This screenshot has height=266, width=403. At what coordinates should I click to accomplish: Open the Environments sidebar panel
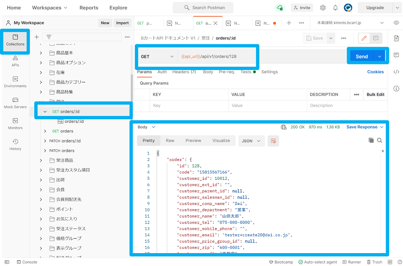point(15,82)
